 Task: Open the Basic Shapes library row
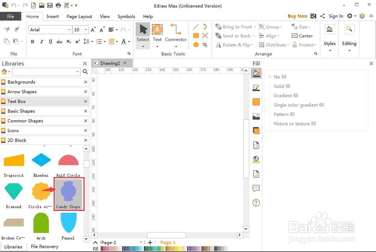[45, 111]
